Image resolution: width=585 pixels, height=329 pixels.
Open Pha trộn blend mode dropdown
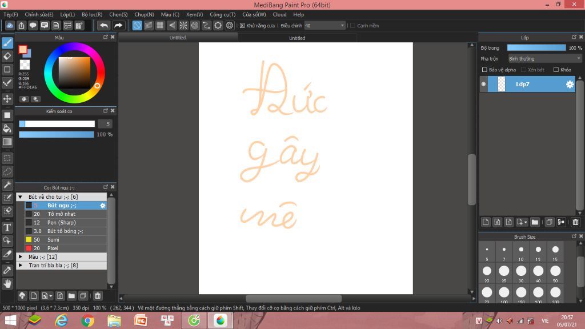pos(545,59)
